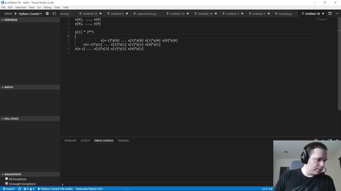
Task: Click Anaconda Python 3.6.5 interpreter selector
Action: (x=89, y=189)
